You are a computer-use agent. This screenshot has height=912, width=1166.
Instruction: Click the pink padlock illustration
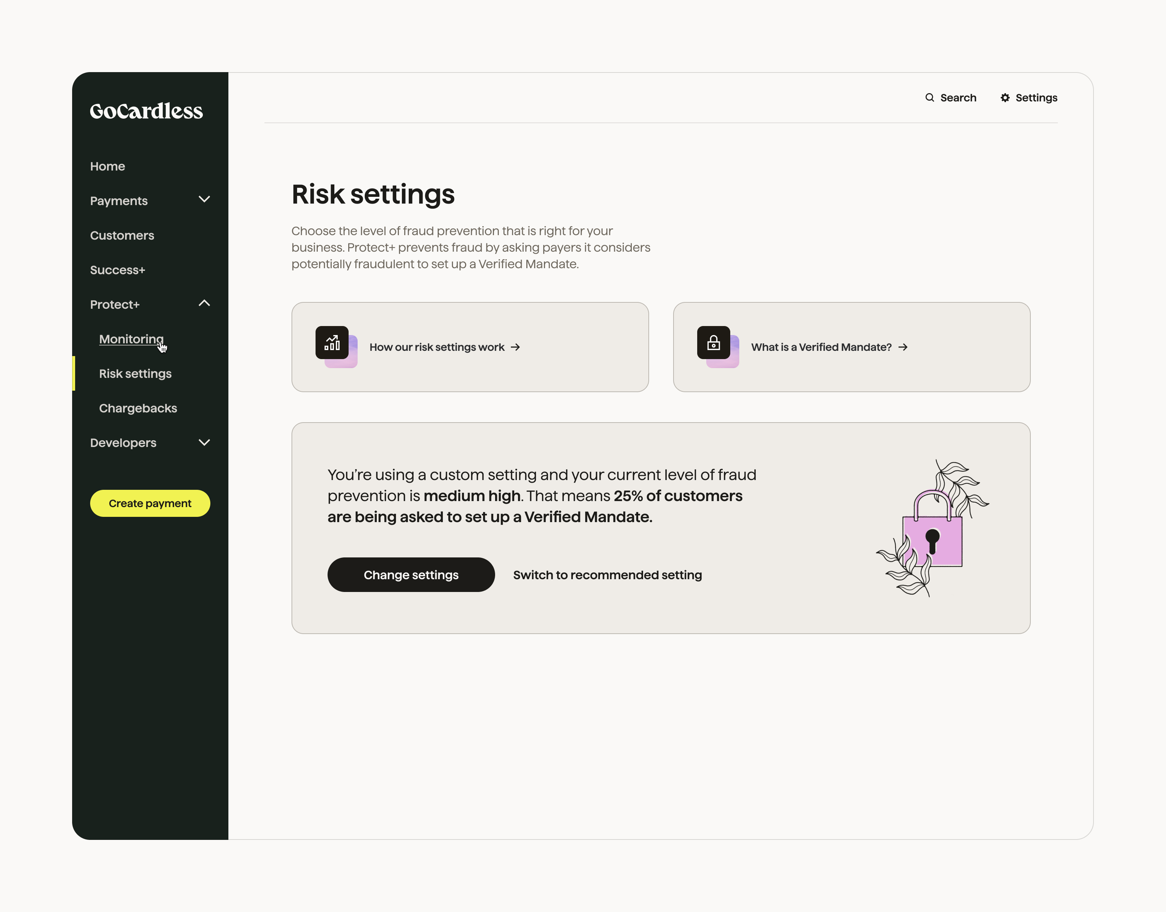point(932,535)
